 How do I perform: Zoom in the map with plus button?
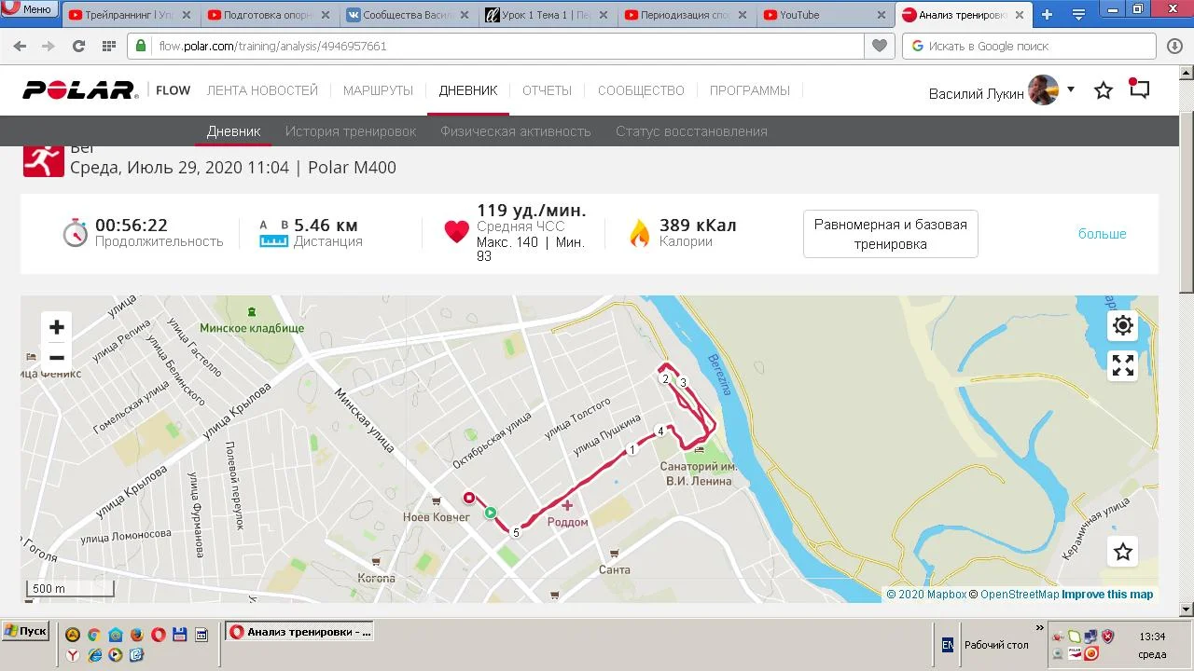pos(57,327)
